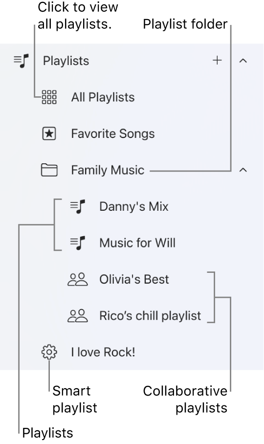
Task: Click the Danny's Mix playlist note icon
Action: tap(78, 206)
